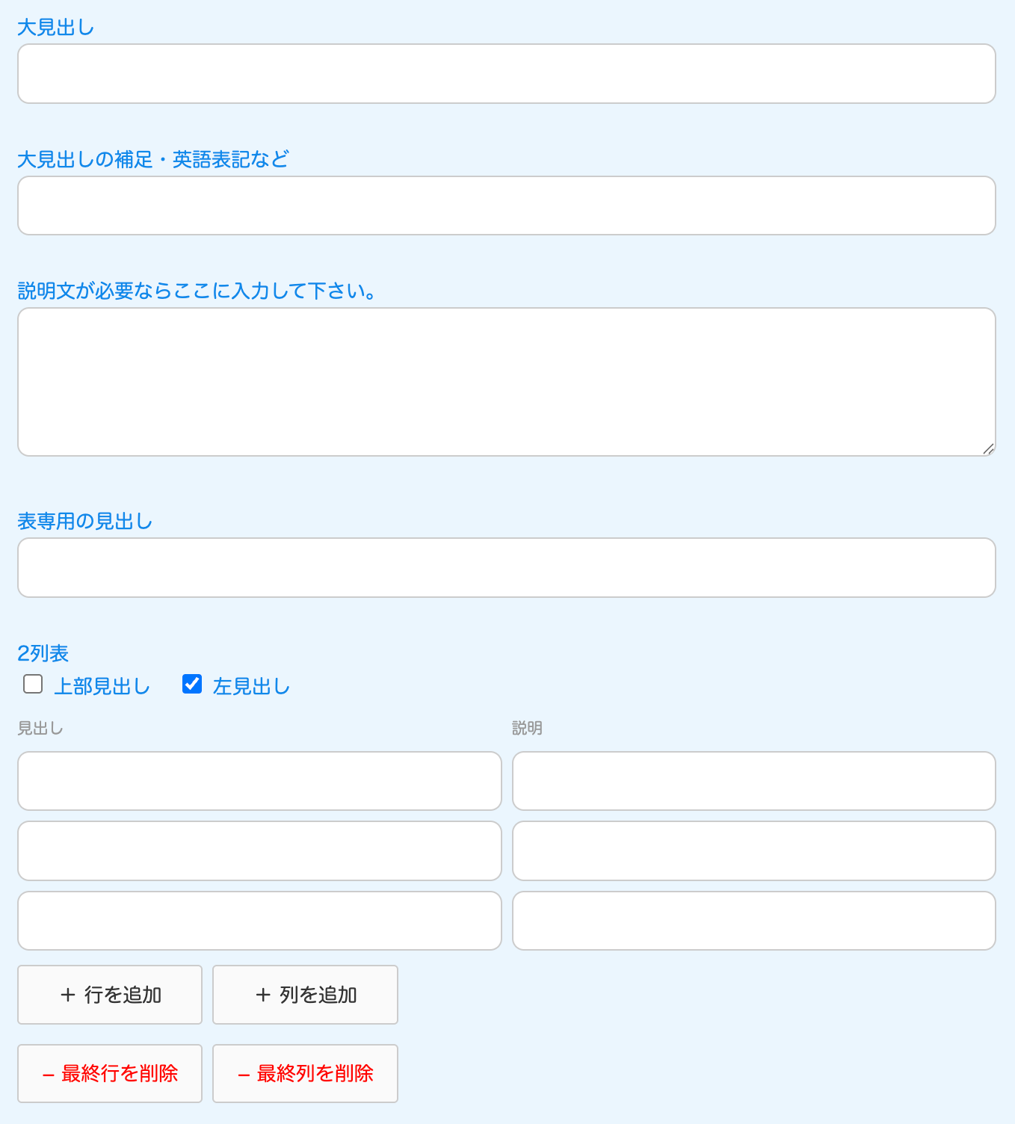Enable the 上部見出し checkbox

pyautogui.click(x=33, y=684)
